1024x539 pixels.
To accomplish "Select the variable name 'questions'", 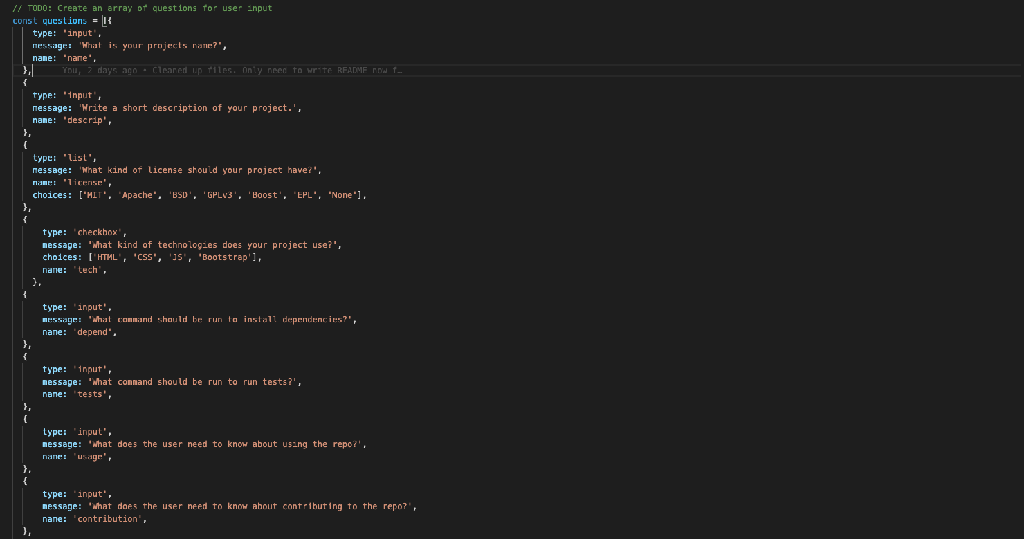I will pos(65,20).
